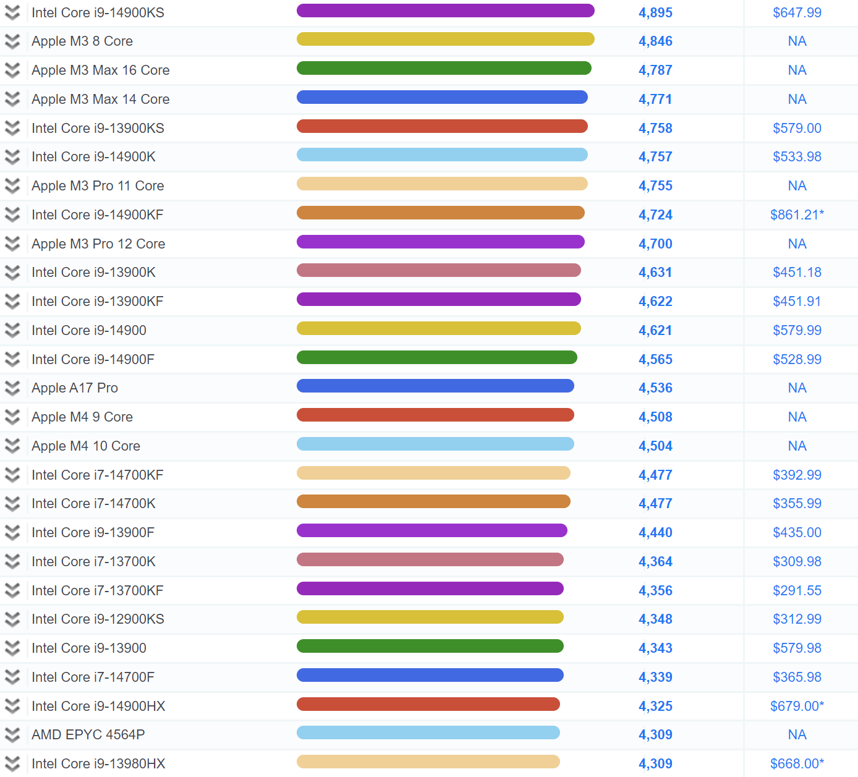Expand the Intel Core i9-13980HX row
Viewport: 858px width, 777px height.
[12, 764]
